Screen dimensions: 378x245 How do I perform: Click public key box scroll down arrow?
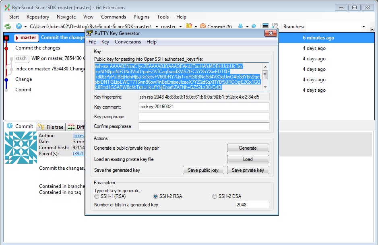click(x=265, y=87)
